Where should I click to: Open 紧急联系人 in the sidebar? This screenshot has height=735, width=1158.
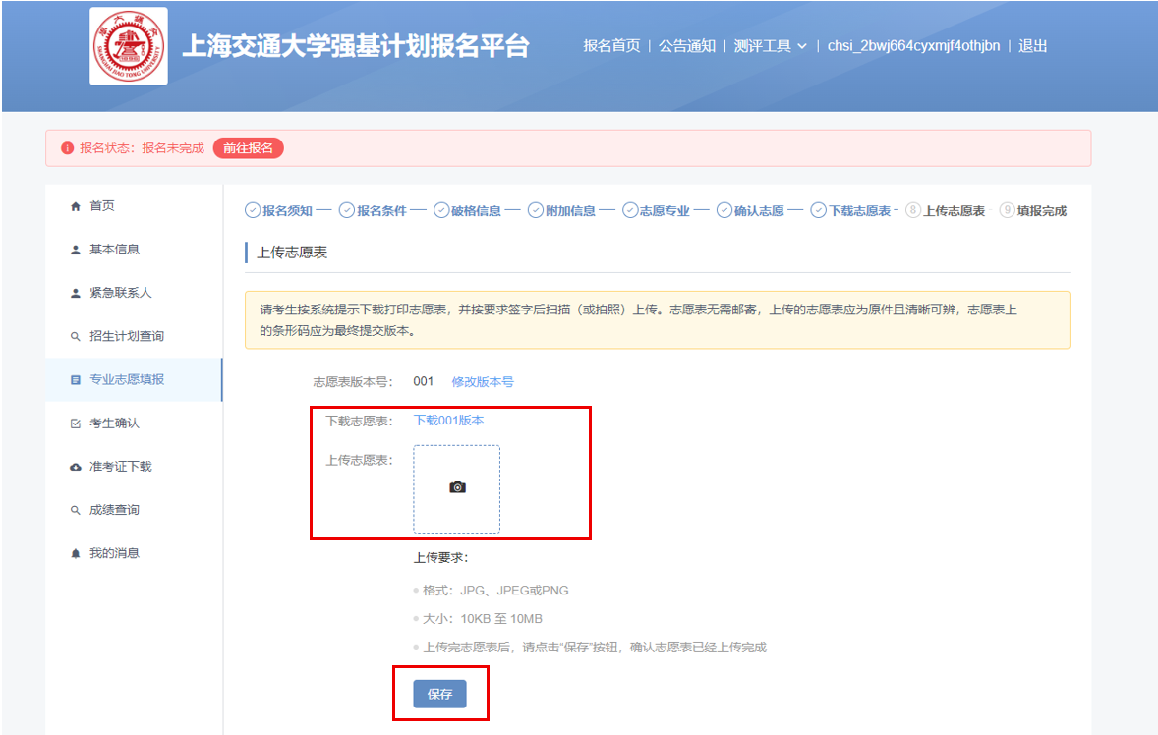(x=120, y=293)
